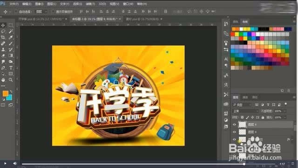Select the Horizontal Type tool
Viewport: 298px width, 168px height.
click(11, 68)
